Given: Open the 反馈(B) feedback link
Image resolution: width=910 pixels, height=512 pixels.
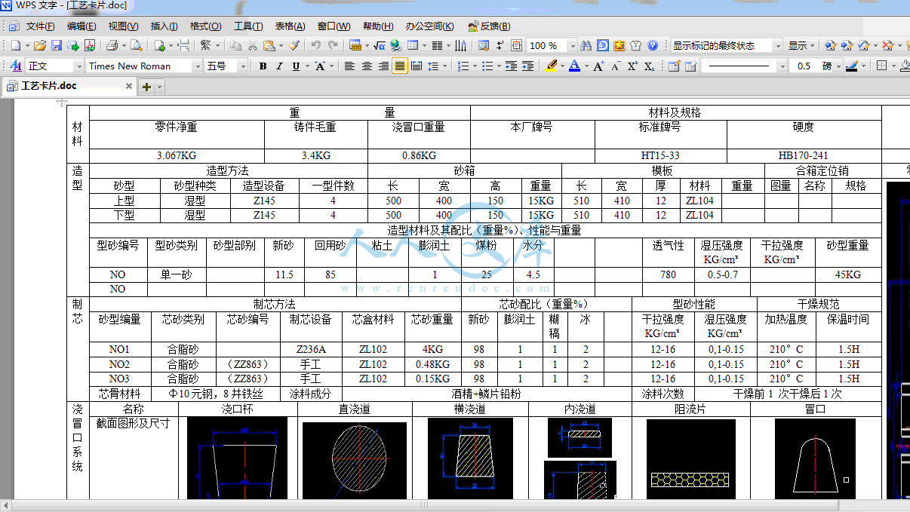Looking at the screenshot, I should pos(488,26).
